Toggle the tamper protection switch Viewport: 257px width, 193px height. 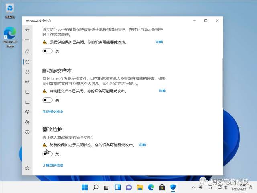pos(47,154)
